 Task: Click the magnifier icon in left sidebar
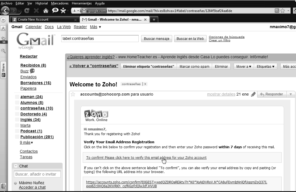click(x=3, y=51)
